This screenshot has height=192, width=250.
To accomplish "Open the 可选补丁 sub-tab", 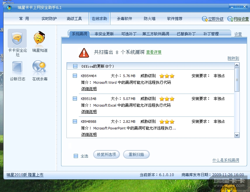I will (x=129, y=34).
